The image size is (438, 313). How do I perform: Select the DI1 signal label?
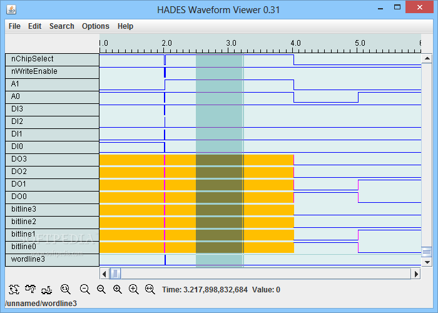[52, 135]
